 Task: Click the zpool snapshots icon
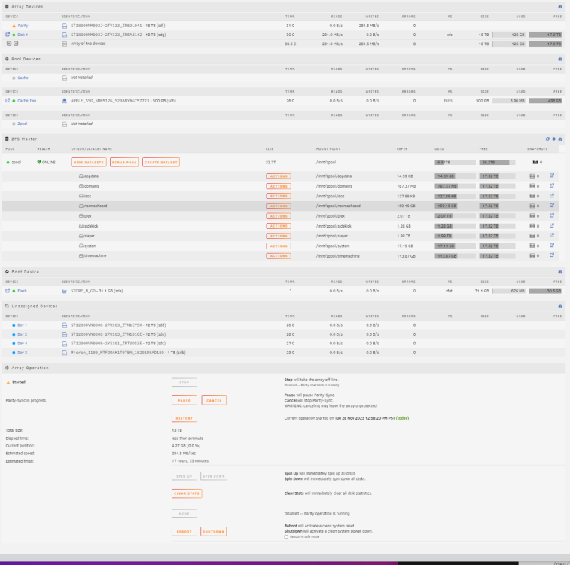535,162
